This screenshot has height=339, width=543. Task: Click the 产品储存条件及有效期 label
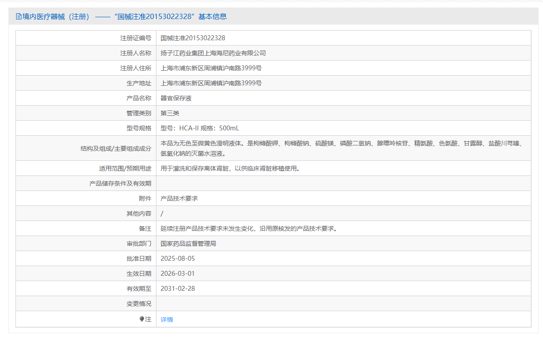point(120,183)
